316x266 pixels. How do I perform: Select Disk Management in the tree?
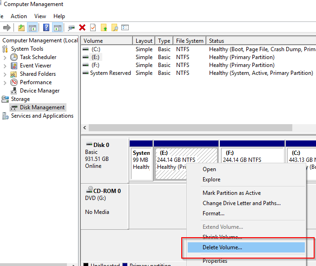42,107
